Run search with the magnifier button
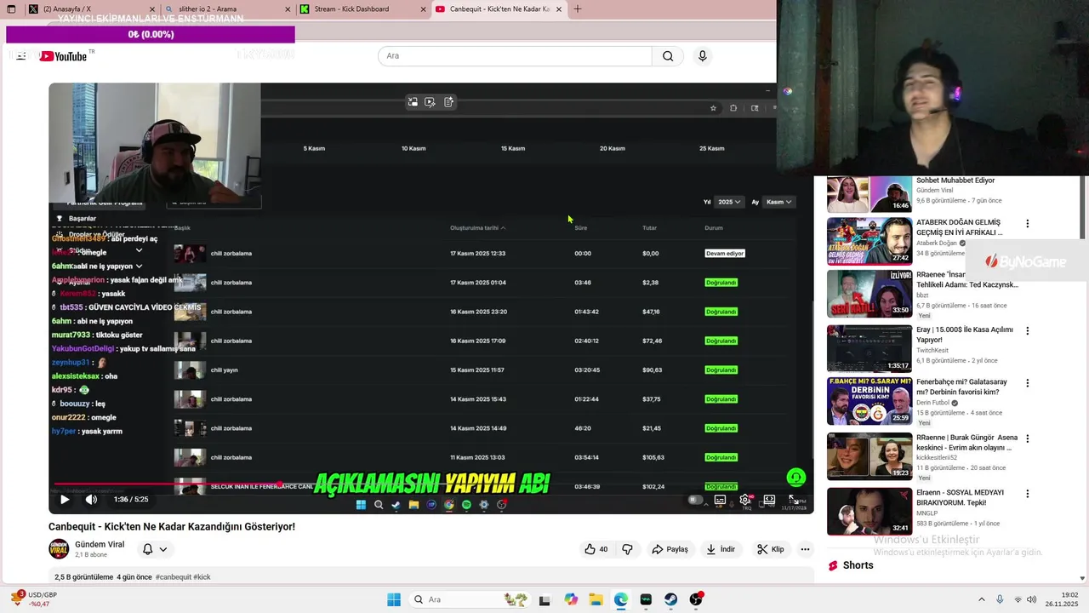This screenshot has height=613, width=1089. tap(668, 56)
